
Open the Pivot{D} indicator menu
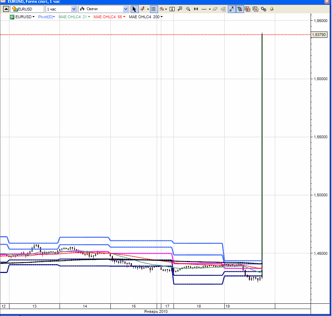click(47, 17)
